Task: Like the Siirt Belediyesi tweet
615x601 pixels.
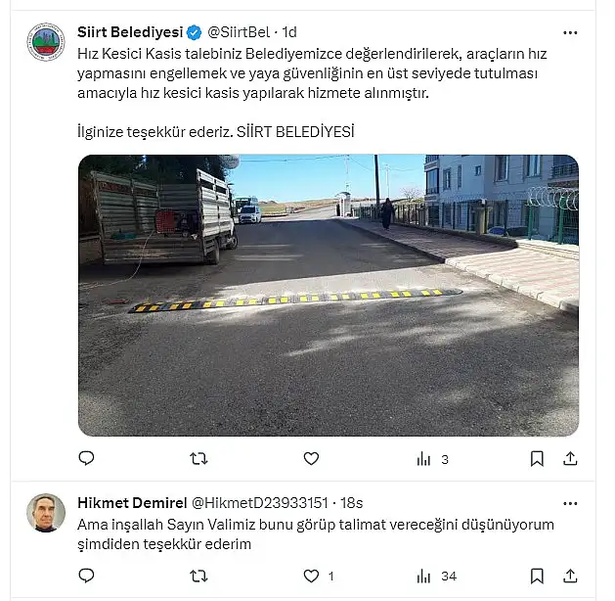Action: (311, 458)
